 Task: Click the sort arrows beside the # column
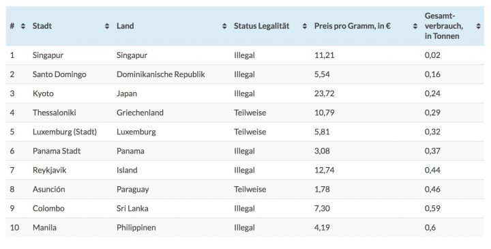click(x=23, y=26)
